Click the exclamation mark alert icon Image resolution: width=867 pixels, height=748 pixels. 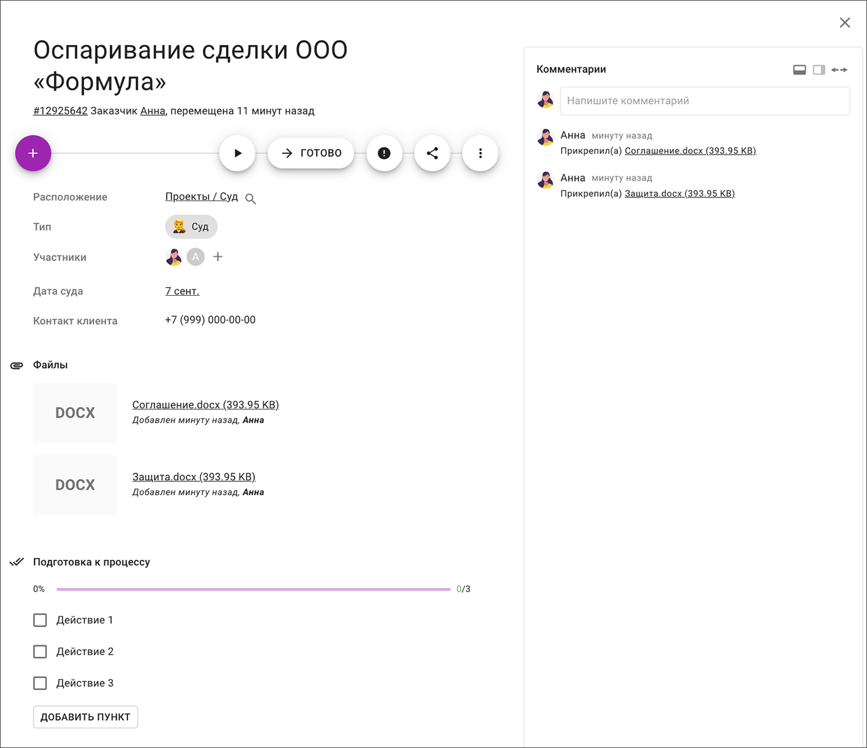(384, 153)
